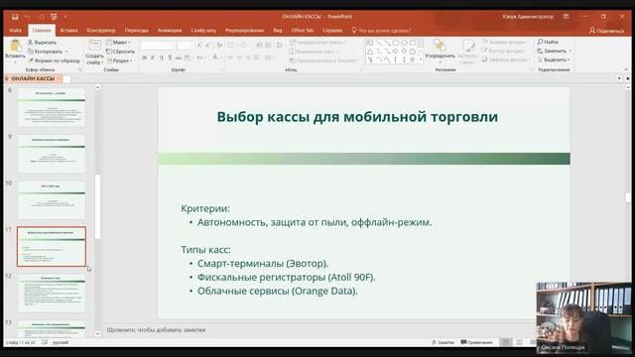635x357 pixels.
Task: Click the 'Что вы хотите сделать?' search box
Action: coord(381,31)
